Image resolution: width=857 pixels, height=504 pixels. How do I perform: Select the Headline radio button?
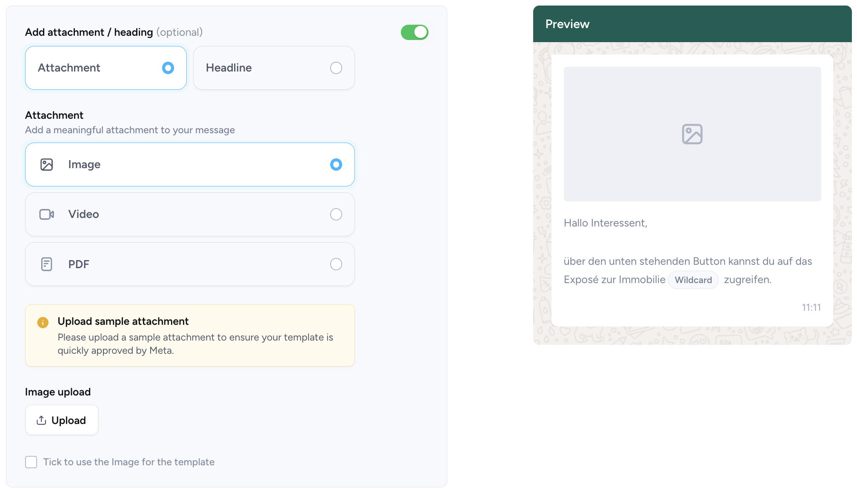coord(336,68)
